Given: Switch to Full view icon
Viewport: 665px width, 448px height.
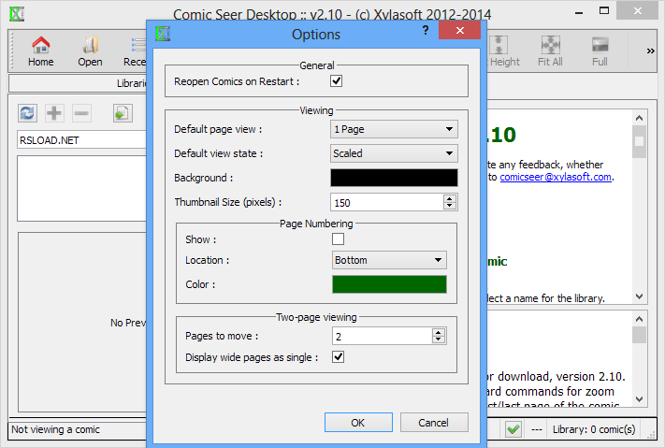Looking at the screenshot, I should click(600, 51).
